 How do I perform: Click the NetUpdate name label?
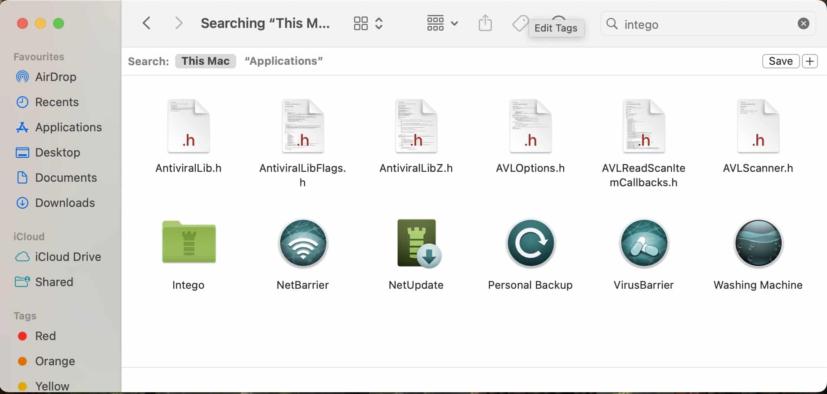pos(416,285)
